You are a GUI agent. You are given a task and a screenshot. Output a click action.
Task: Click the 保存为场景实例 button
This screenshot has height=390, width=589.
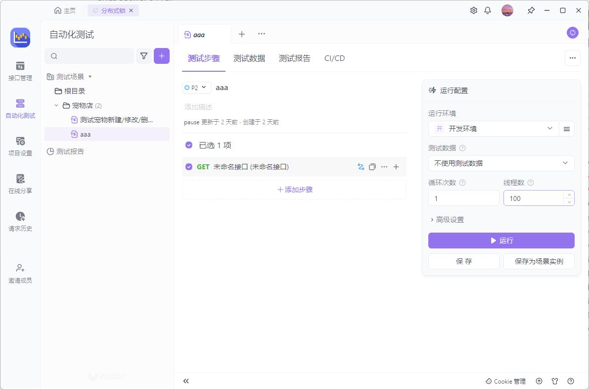539,261
